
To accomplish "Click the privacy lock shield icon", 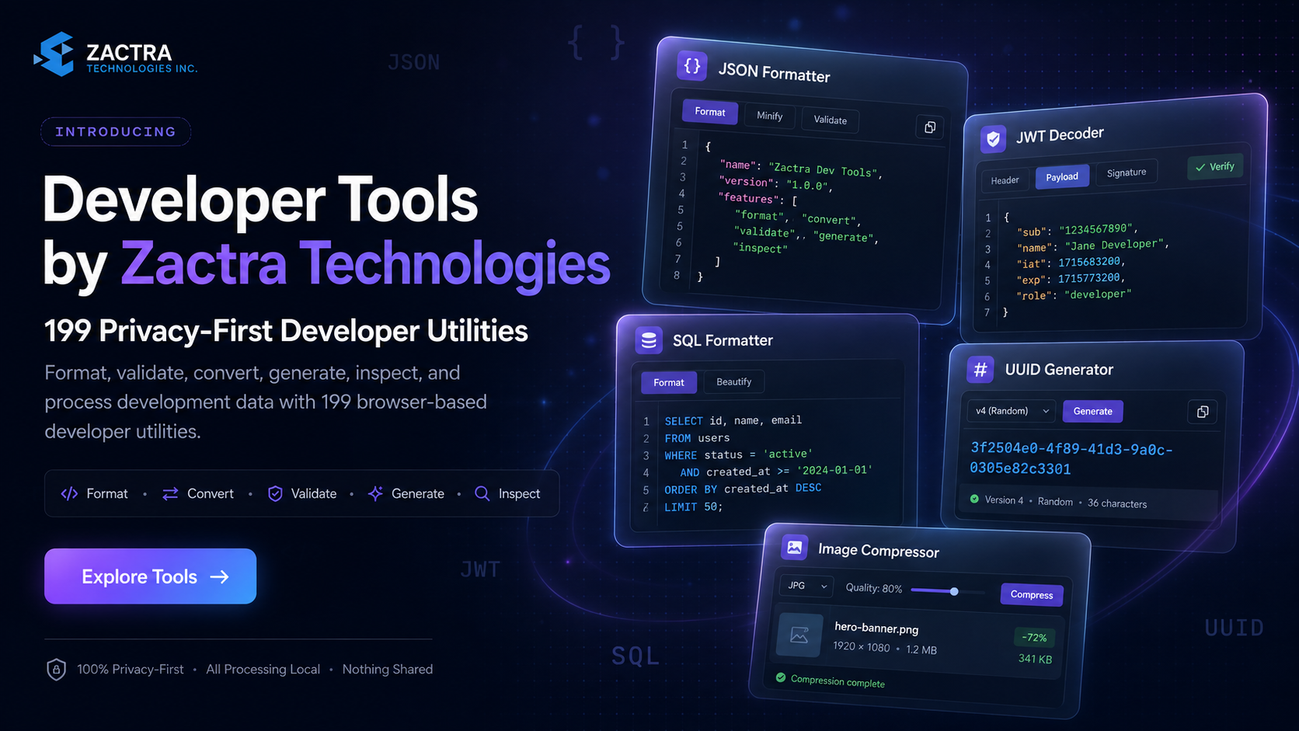I will tap(56, 670).
